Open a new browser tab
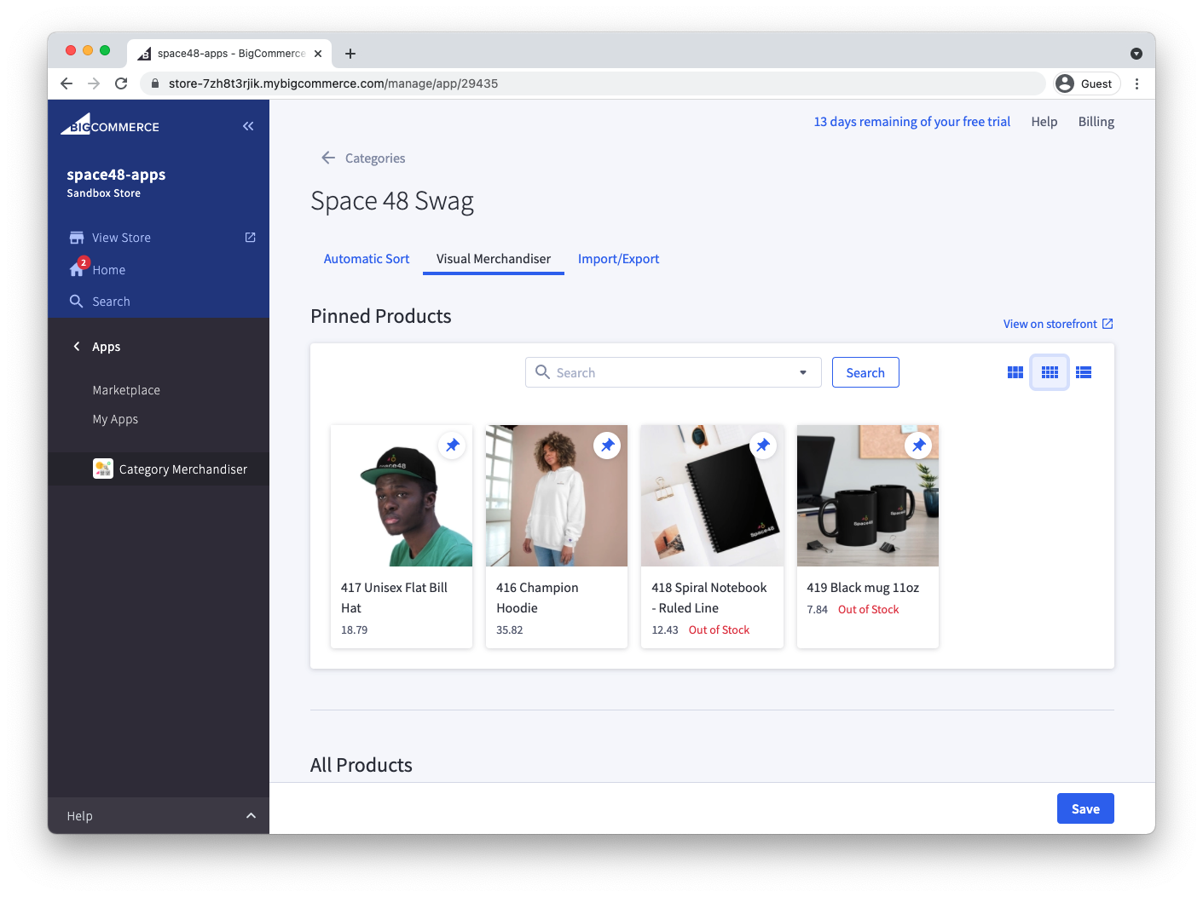Viewport: 1203px width, 897px height. coord(350,54)
